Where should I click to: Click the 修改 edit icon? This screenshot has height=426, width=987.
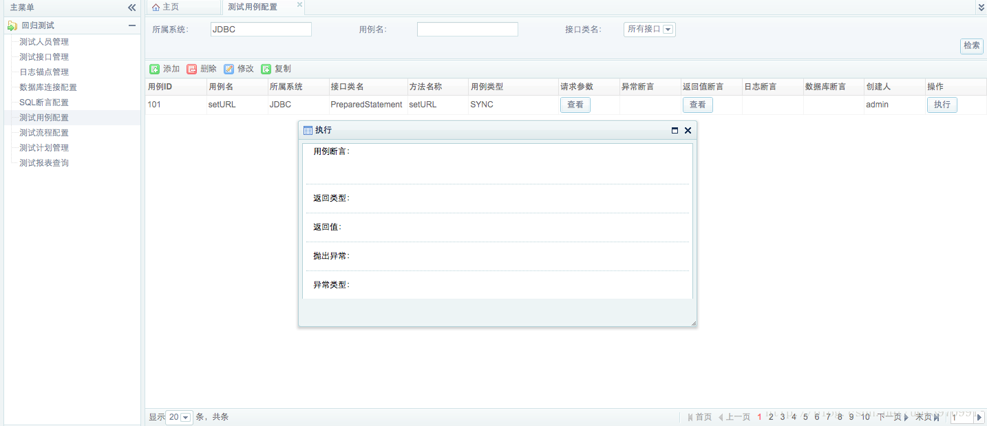[x=229, y=69]
